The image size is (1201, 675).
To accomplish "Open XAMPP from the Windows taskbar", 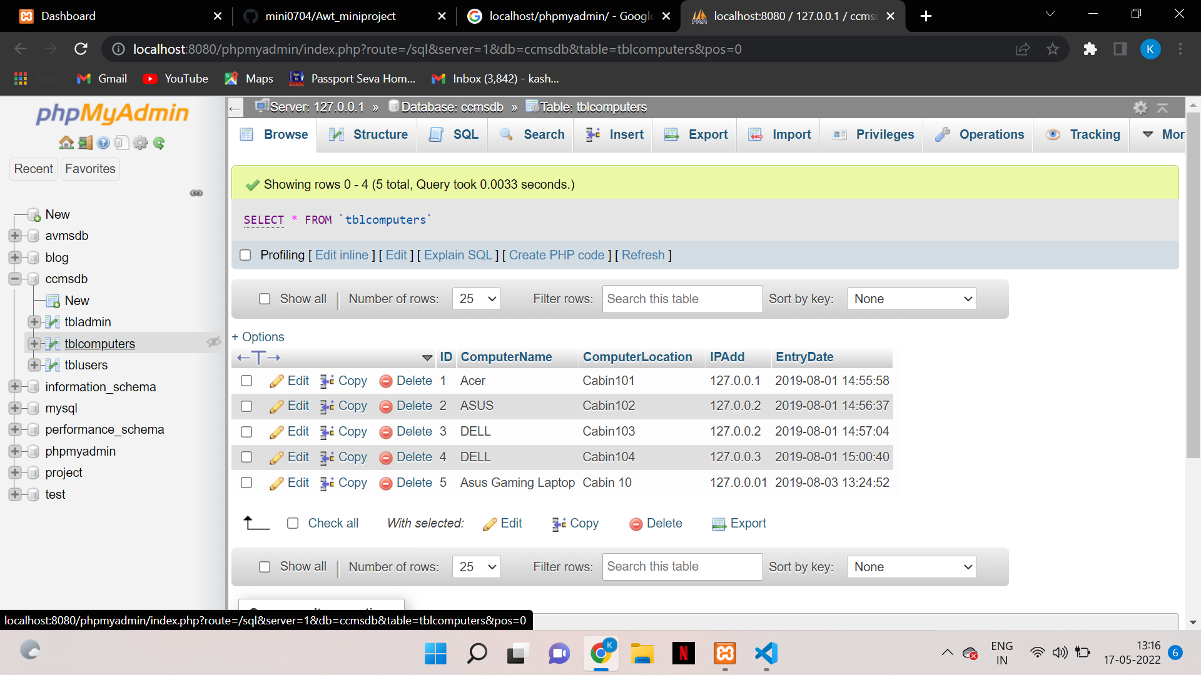I will (725, 654).
